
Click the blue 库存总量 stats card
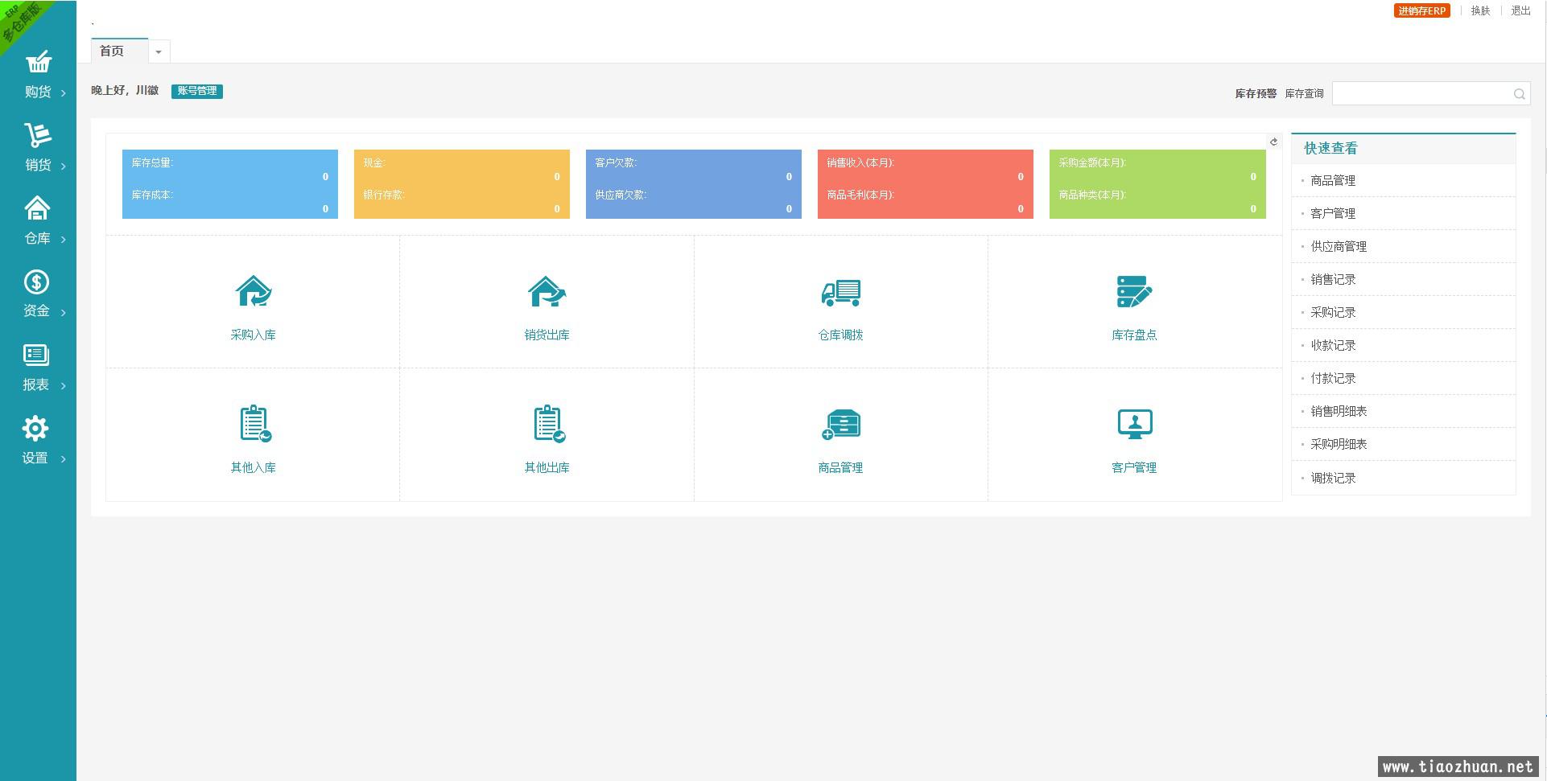click(x=230, y=184)
